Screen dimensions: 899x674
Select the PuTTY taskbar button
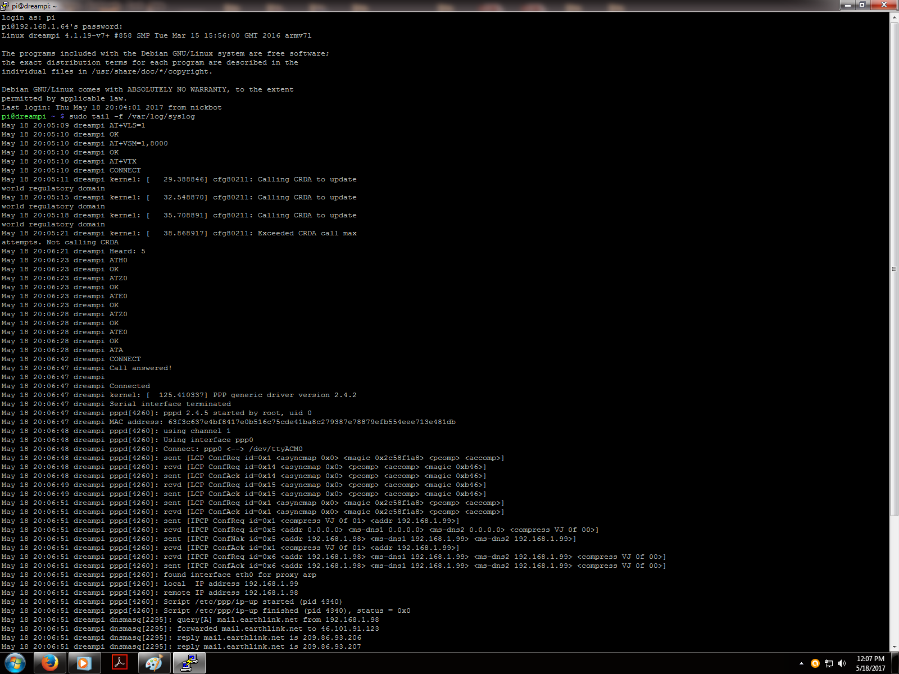tap(189, 663)
